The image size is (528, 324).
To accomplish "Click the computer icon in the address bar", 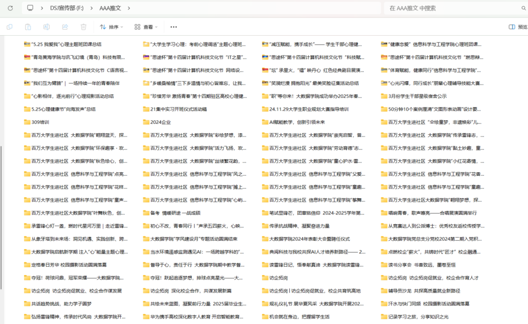I will 30,8.
